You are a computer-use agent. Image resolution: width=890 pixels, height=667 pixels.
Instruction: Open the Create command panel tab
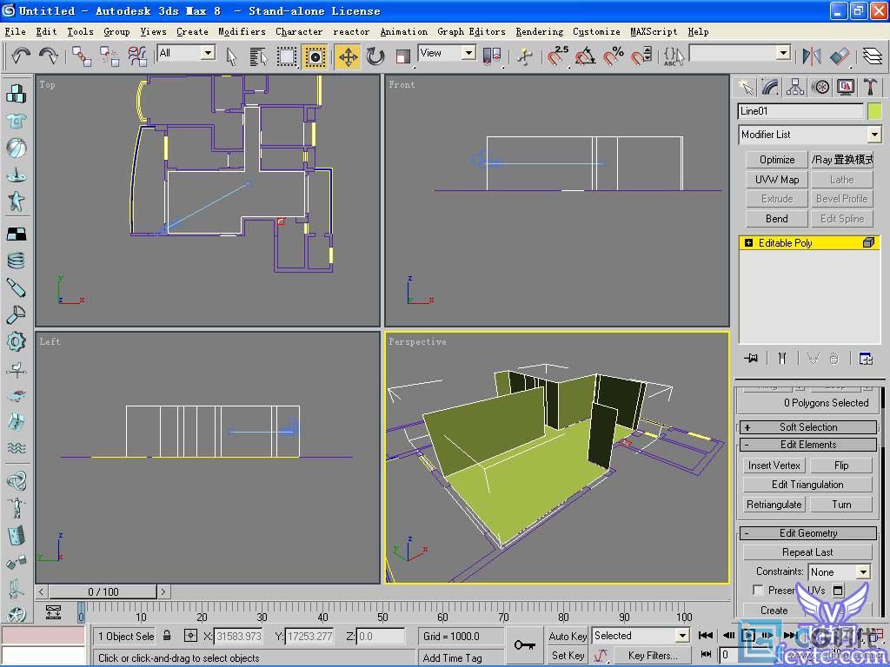(x=745, y=87)
